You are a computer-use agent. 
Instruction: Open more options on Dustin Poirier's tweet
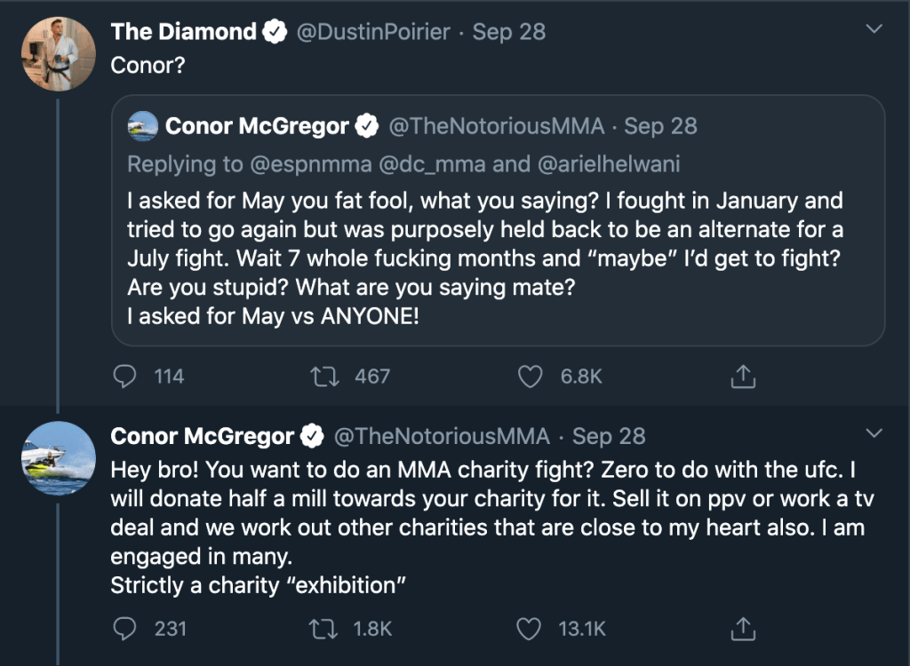click(874, 31)
